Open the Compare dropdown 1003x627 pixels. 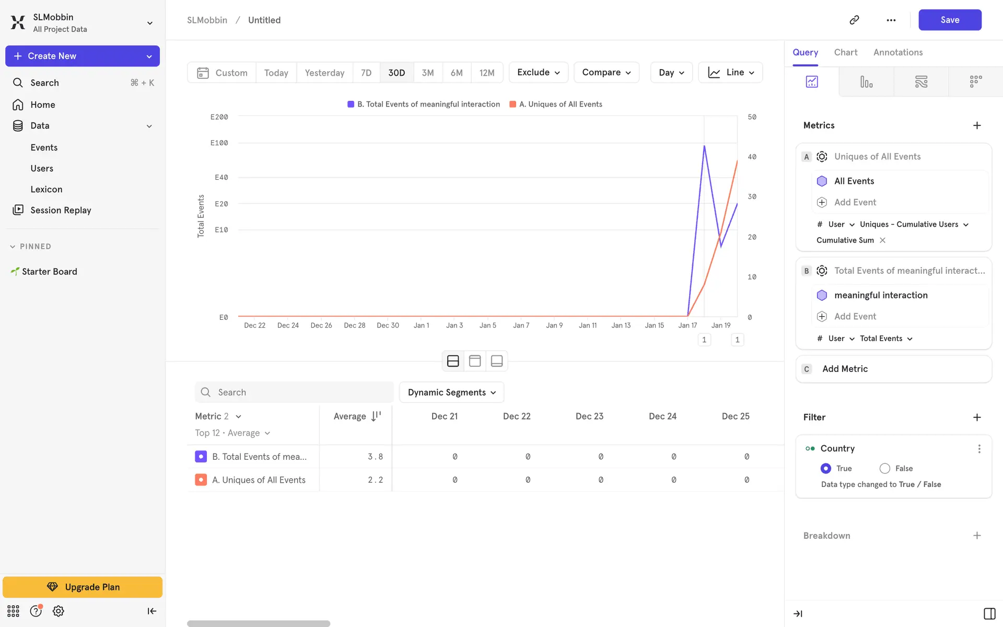coord(606,73)
